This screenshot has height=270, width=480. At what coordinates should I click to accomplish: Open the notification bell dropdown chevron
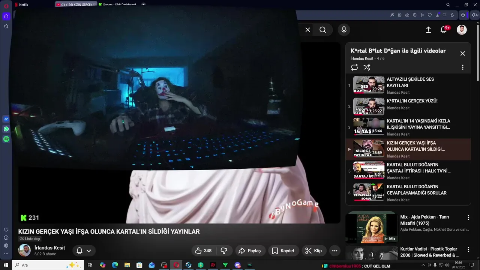[x=89, y=251]
